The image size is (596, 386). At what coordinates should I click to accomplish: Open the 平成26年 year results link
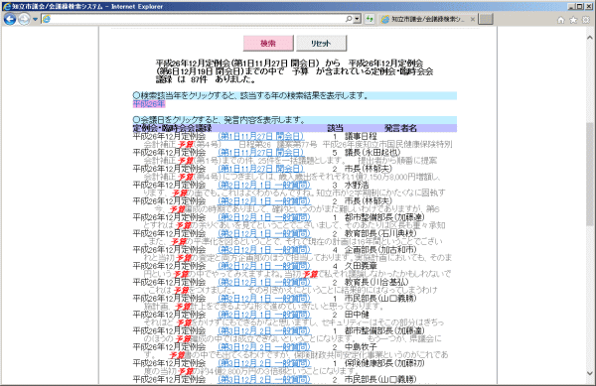point(149,104)
